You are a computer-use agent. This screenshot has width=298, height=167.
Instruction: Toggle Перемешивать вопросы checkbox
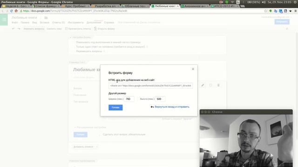click(74, 51)
